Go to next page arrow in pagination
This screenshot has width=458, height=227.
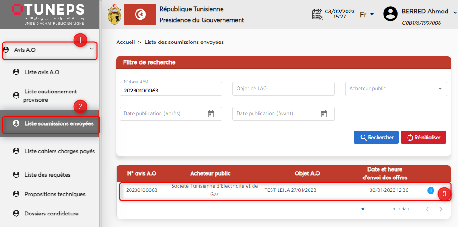click(441, 209)
